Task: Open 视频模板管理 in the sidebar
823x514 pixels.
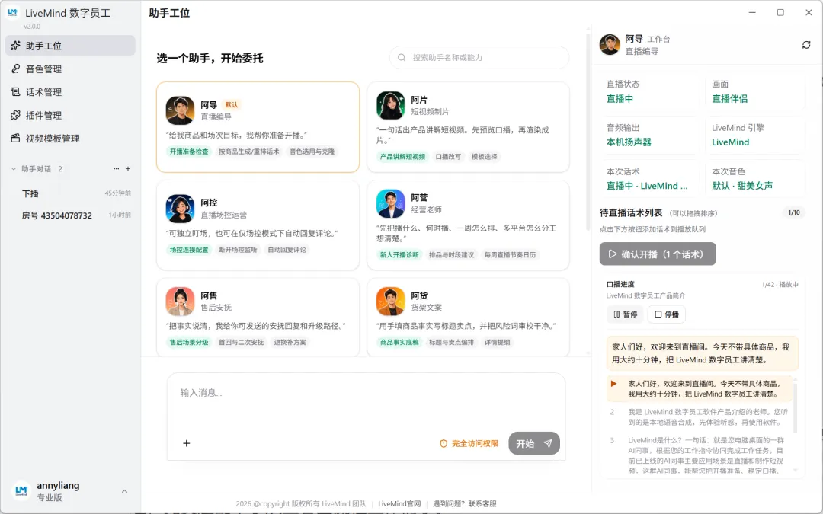Action: [x=70, y=138]
